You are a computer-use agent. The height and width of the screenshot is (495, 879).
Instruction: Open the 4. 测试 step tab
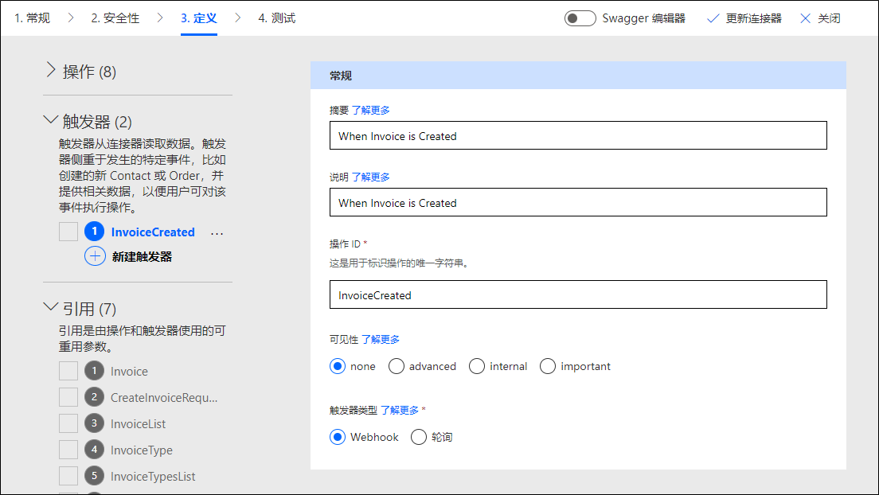[x=276, y=18]
